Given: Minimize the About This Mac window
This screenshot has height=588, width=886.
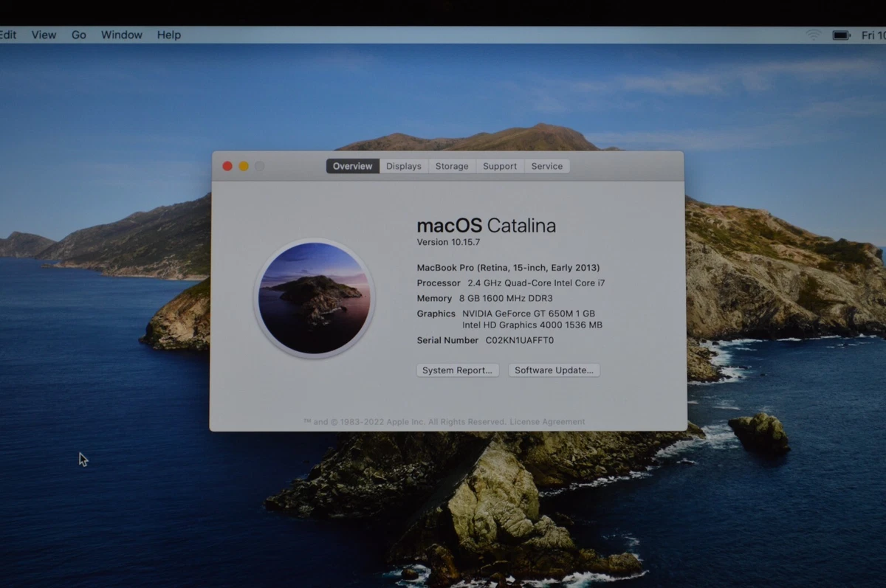Looking at the screenshot, I should [x=244, y=166].
